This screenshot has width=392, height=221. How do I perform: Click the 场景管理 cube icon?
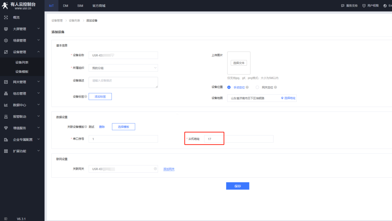pyautogui.click(x=6, y=41)
